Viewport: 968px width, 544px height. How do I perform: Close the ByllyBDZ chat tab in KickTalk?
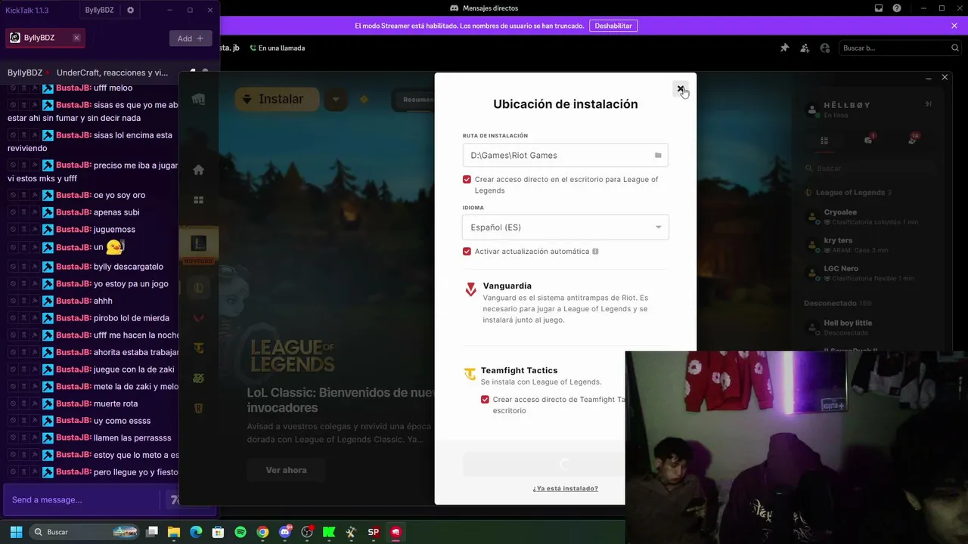click(x=76, y=38)
